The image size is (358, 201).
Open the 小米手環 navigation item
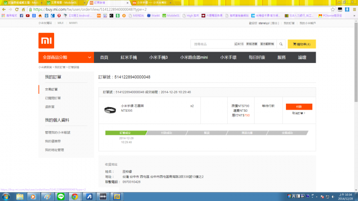(x=228, y=58)
